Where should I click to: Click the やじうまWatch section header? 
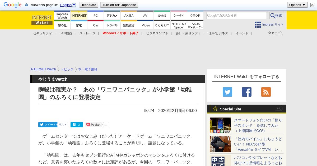pos(118,79)
